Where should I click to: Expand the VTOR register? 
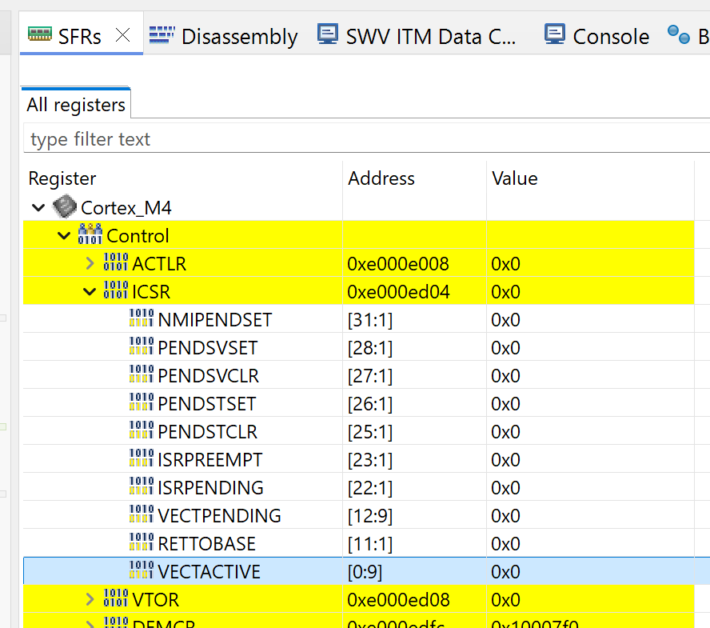point(90,599)
